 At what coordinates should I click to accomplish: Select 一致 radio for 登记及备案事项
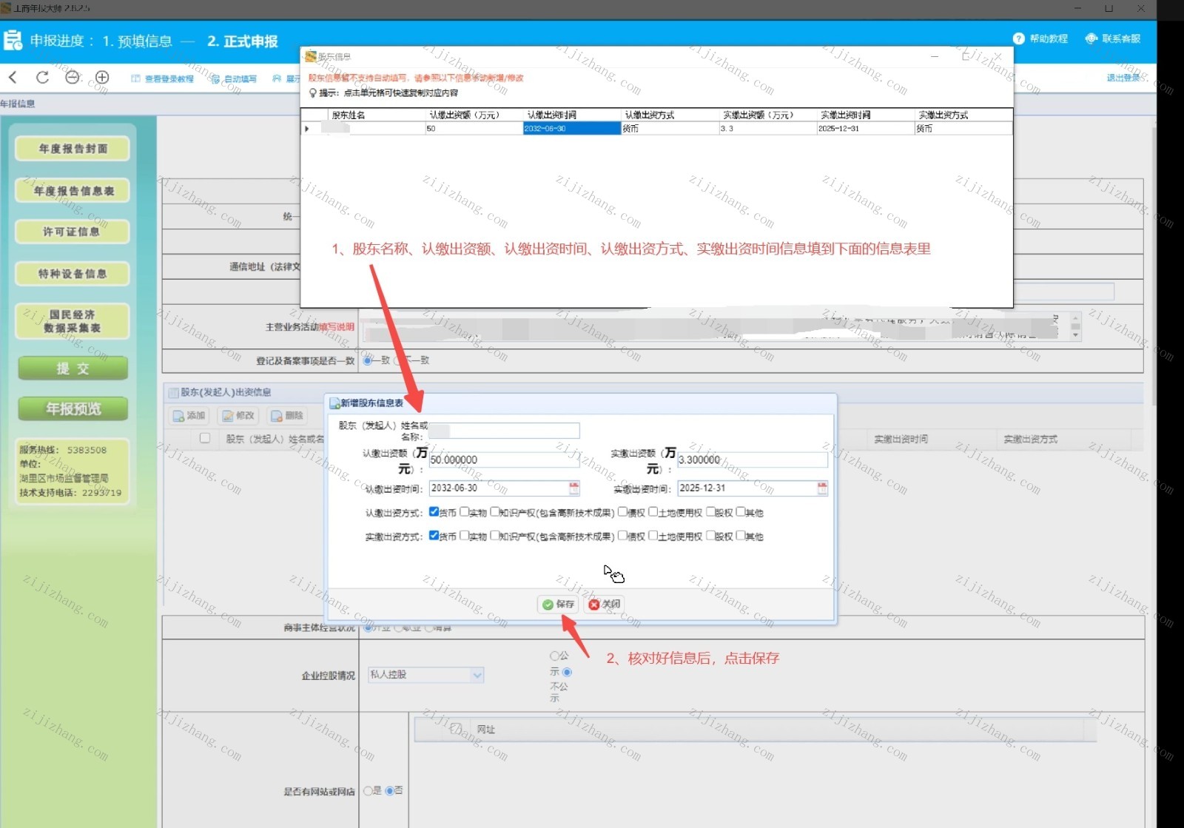[x=368, y=360]
